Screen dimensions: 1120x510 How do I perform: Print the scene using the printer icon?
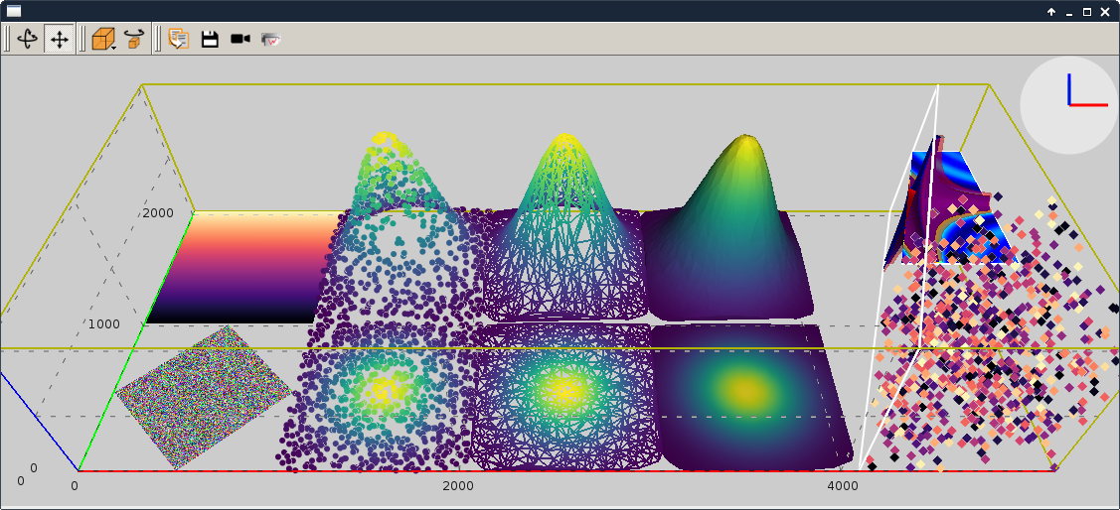(270, 39)
